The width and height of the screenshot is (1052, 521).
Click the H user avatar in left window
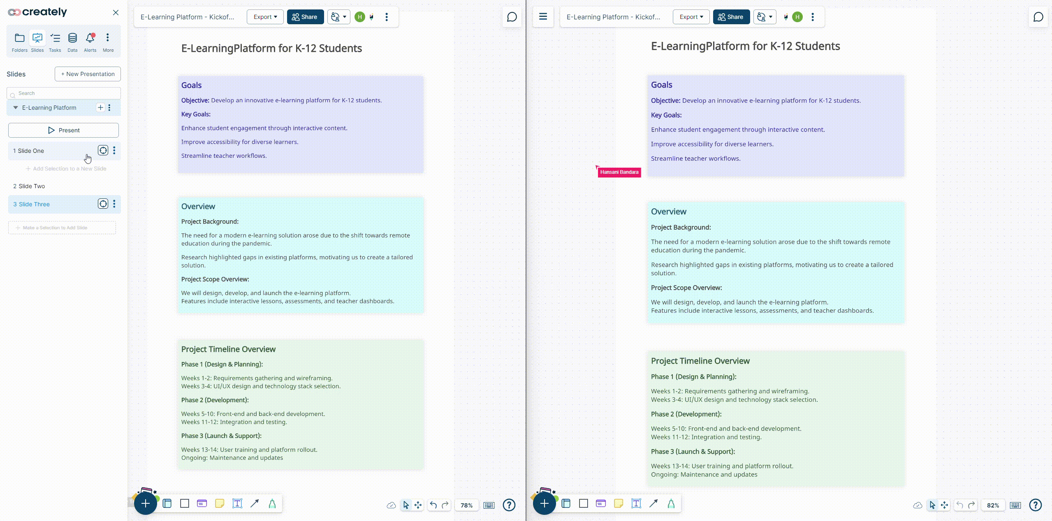[x=360, y=17]
